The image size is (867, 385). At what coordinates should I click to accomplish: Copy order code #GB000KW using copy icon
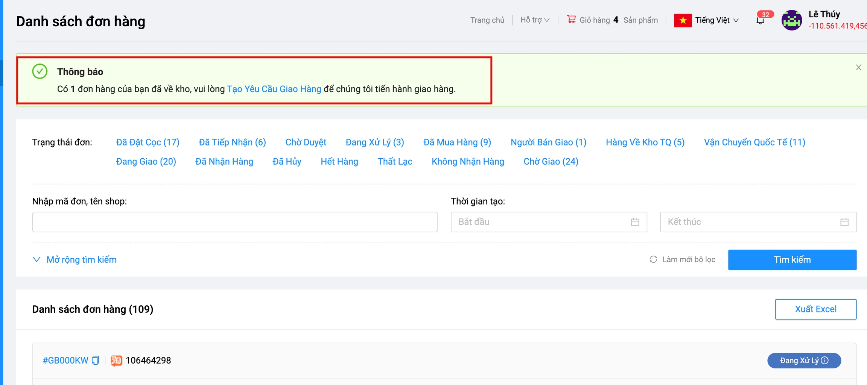96,361
